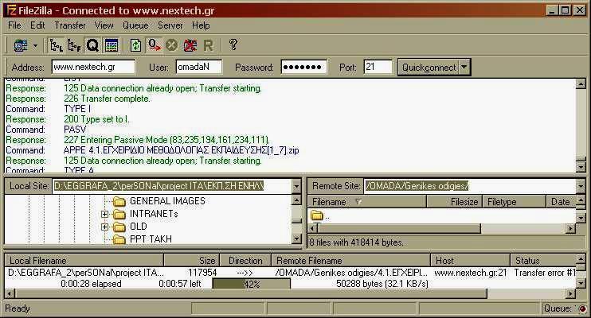591x318 pixels.
Task: Toggle transfer queue view (Q icon)
Action: [92, 45]
